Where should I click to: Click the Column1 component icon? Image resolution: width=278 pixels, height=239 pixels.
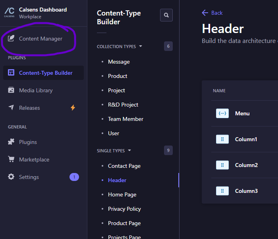(222, 139)
